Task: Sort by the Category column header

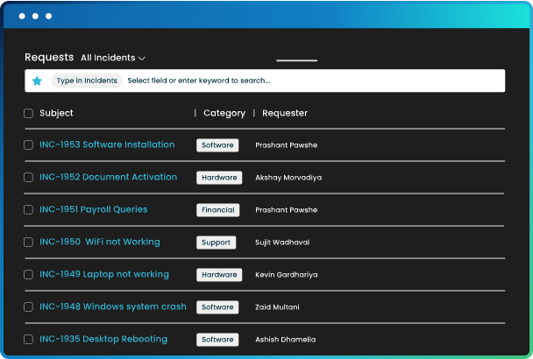Action: click(x=224, y=113)
